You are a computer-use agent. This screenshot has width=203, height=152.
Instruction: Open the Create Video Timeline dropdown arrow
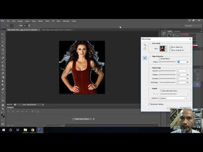tap(93, 119)
